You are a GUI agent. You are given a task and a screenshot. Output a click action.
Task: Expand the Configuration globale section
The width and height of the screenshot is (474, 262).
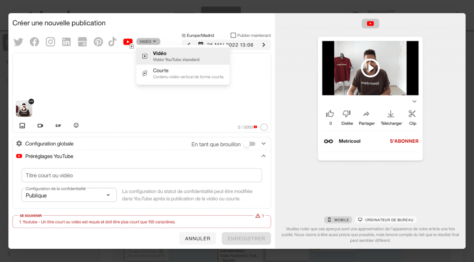pyautogui.click(x=263, y=144)
